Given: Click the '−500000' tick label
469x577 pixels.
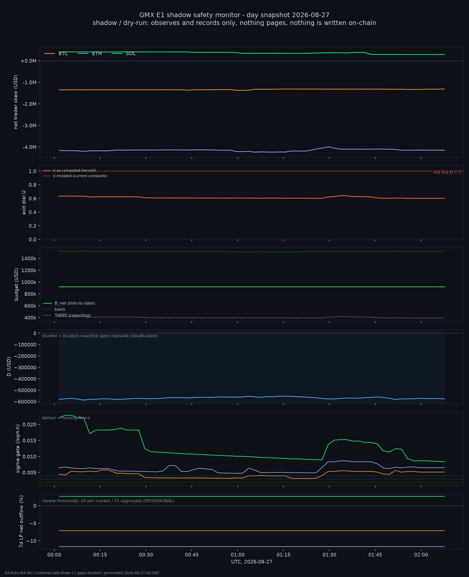Looking at the screenshot, I should (x=25, y=391).
